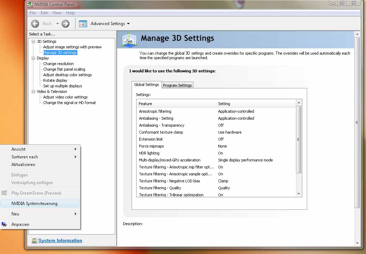The width and height of the screenshot is (366, 254).
Task: Select Manage 3D settings in tree
Action: click(x=60, y=53)
